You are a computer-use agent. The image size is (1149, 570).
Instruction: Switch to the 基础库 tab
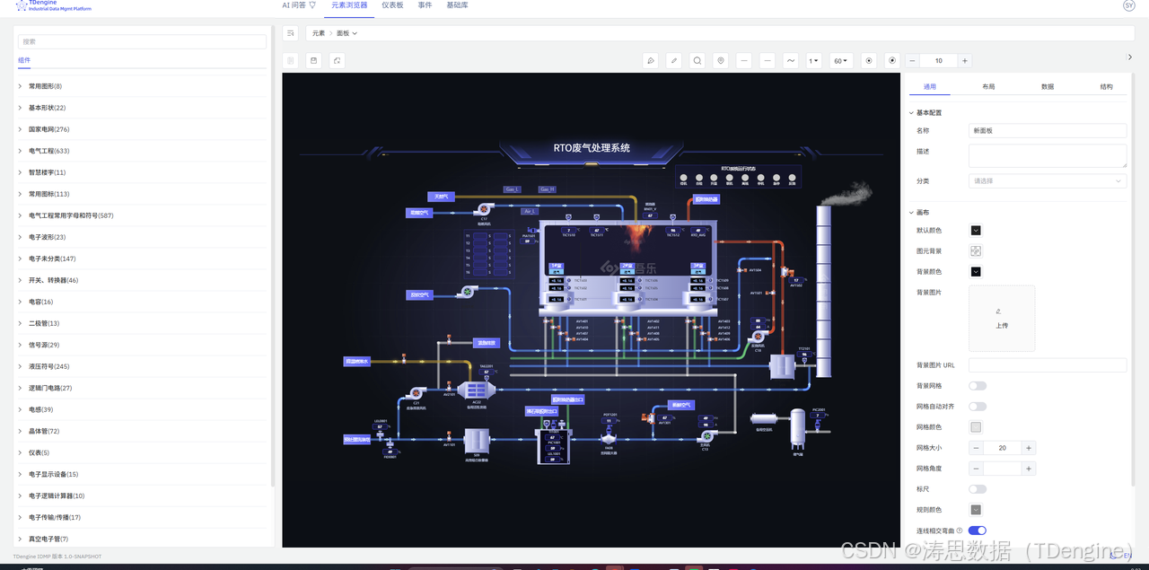pos(457,5)
